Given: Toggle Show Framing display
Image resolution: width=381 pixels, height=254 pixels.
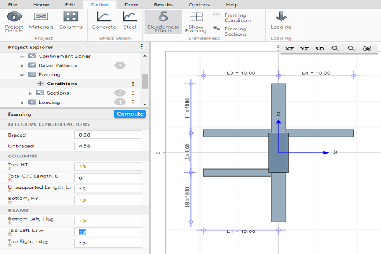Looking at the screenshot, I should click(197, 21).
